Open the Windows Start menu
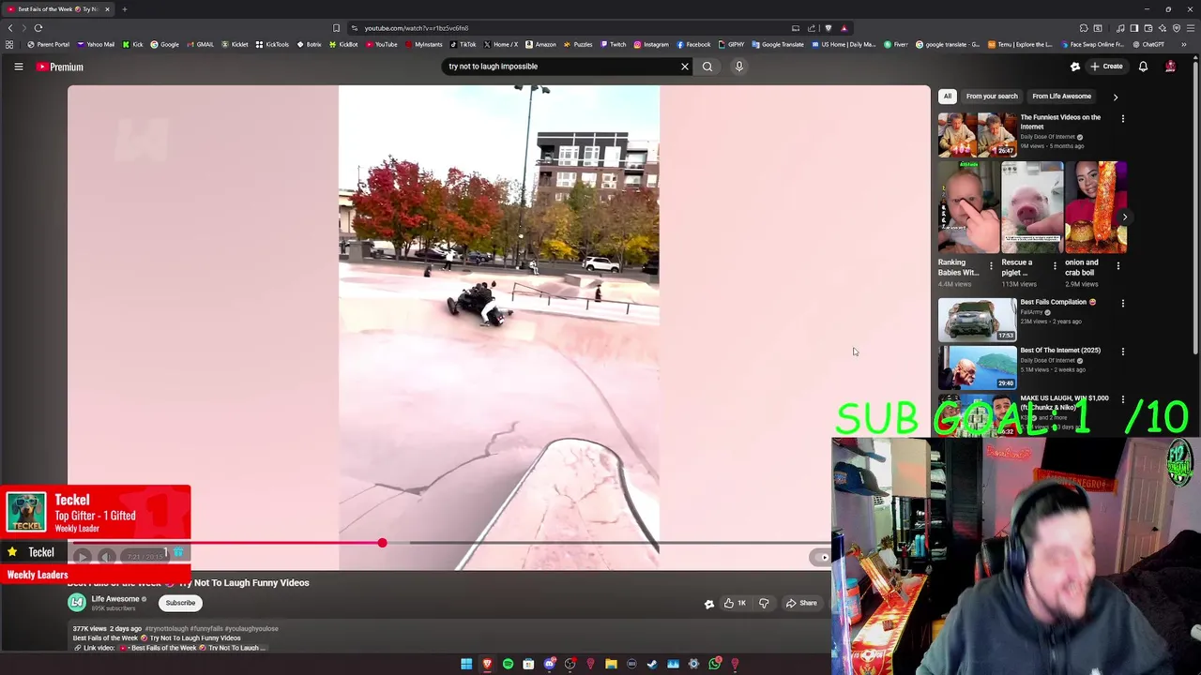This screenshot has width=1201, height=675. coord(466,665)
